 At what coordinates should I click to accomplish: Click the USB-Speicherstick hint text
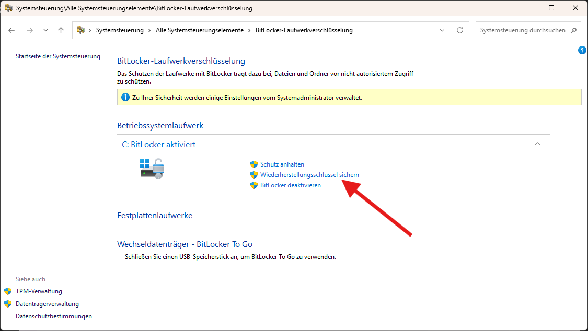point(230,257)
